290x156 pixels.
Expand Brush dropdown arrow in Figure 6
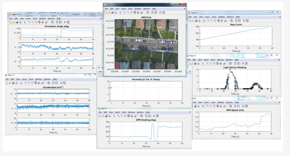pyautogui.click(x=228, y=21)
